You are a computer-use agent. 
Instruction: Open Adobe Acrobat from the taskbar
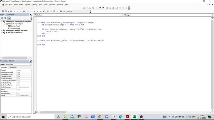pyautogui.click(x=127, y=117)
